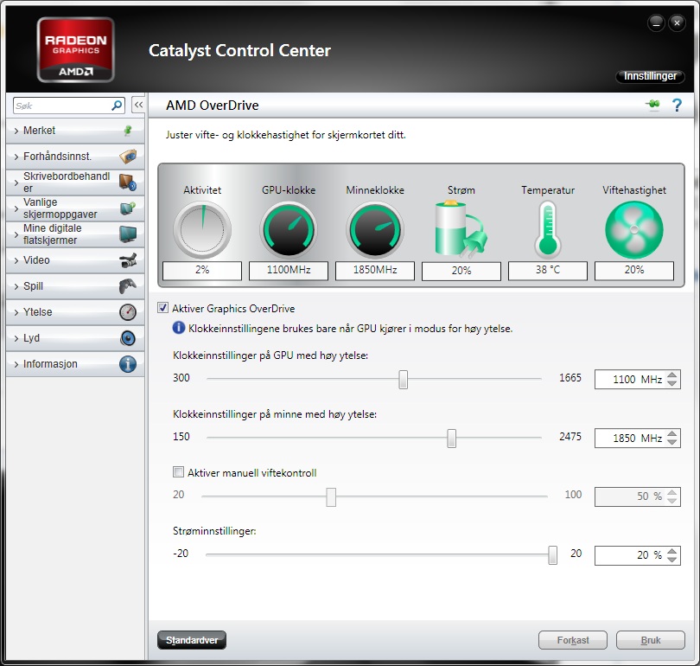Viewport: 700px width, 666px height.
Task: Open the Informasjon sidebar item
Action: [x=75, y=363]
